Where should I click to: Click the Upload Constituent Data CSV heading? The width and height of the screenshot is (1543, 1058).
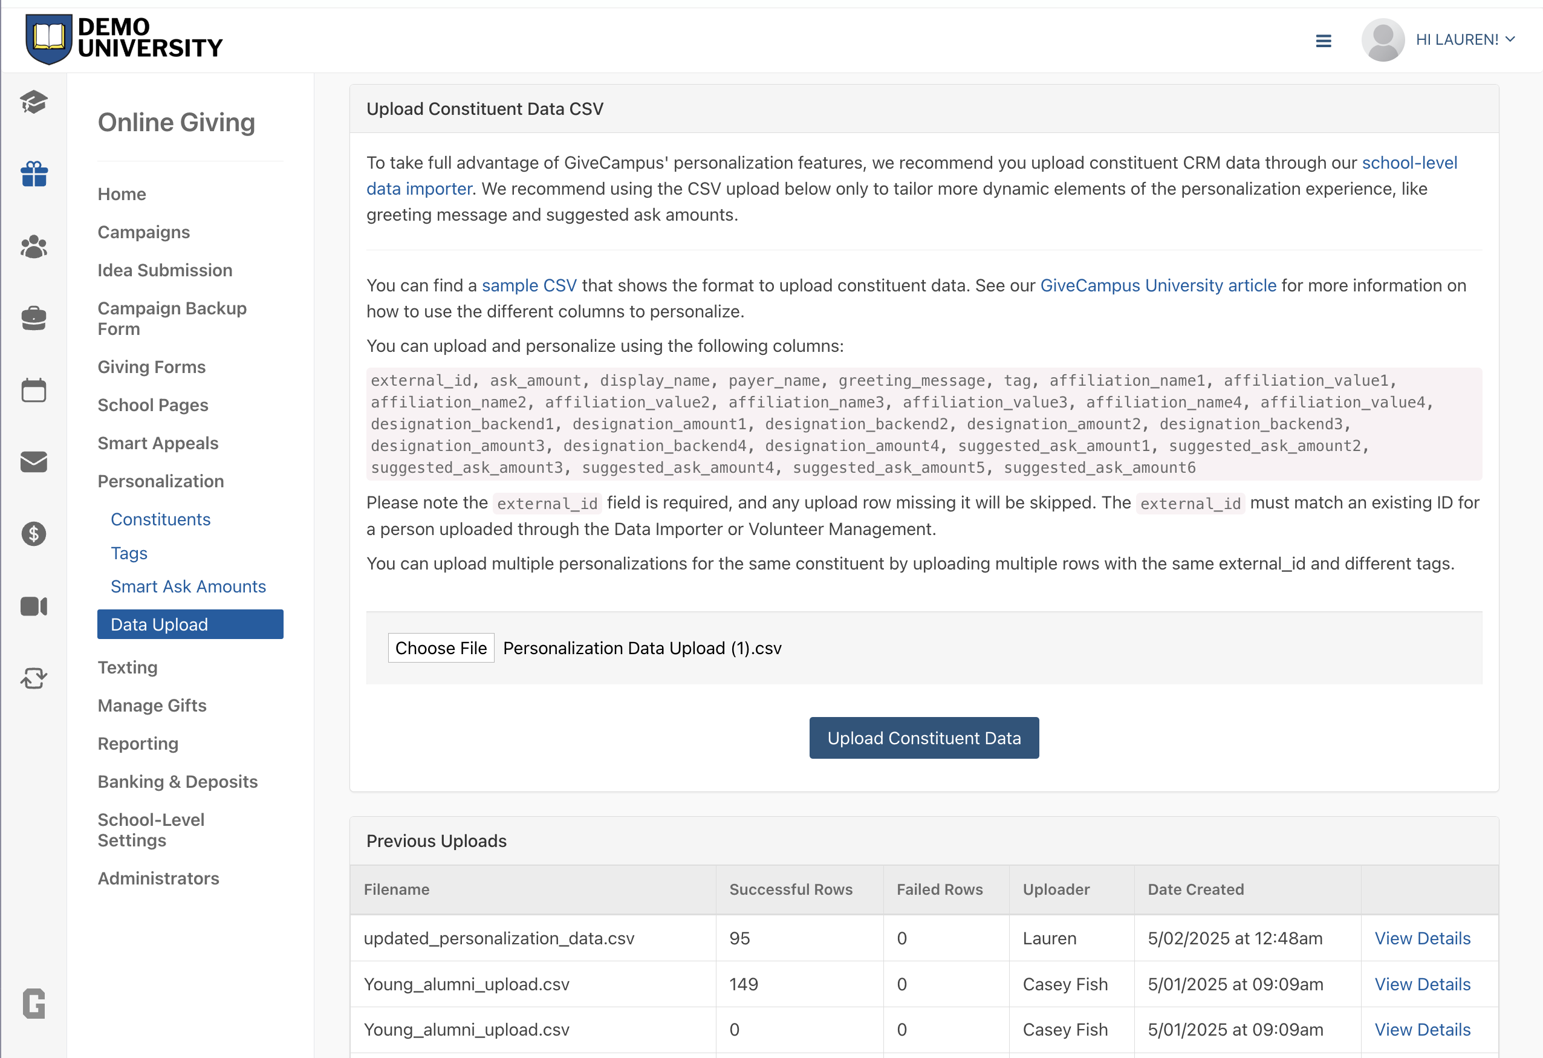(485, 109)
